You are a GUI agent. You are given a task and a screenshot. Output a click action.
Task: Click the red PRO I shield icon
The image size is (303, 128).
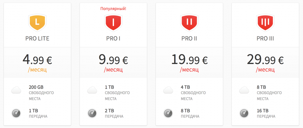coord(113,22)
